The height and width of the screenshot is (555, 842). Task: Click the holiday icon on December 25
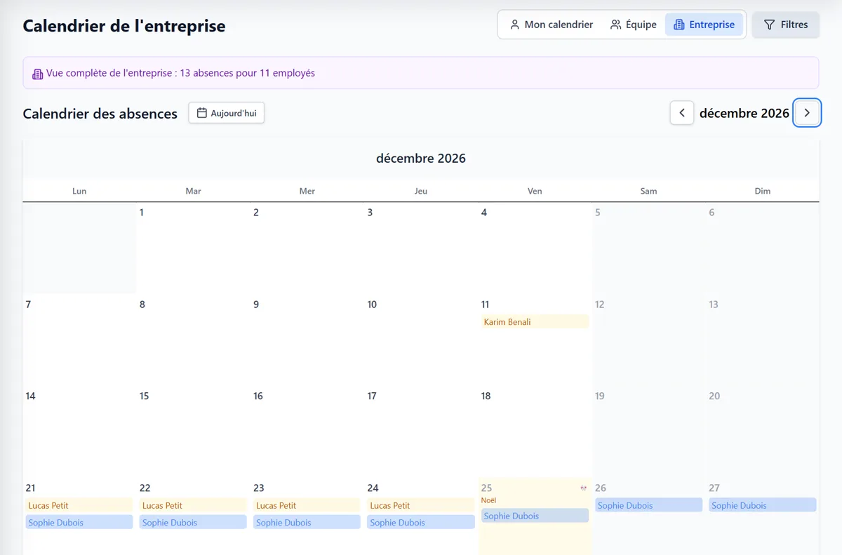[583, 488]
